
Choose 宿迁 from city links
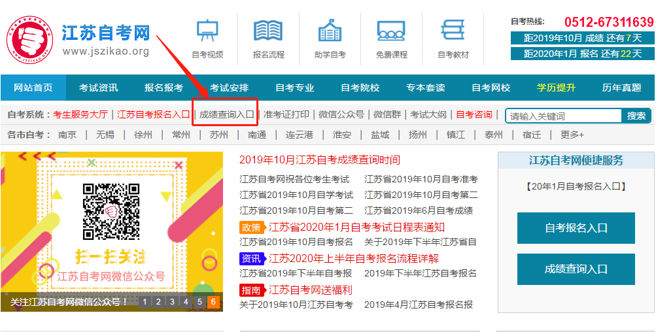tap(532, 135)
